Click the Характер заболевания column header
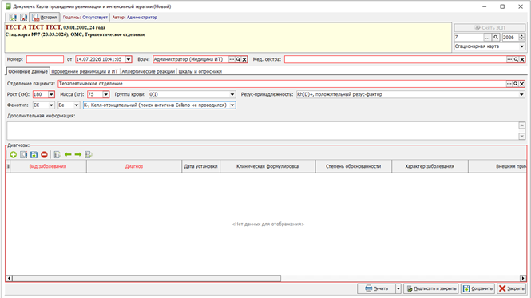The image size is (531, 298). click(430, 166)
